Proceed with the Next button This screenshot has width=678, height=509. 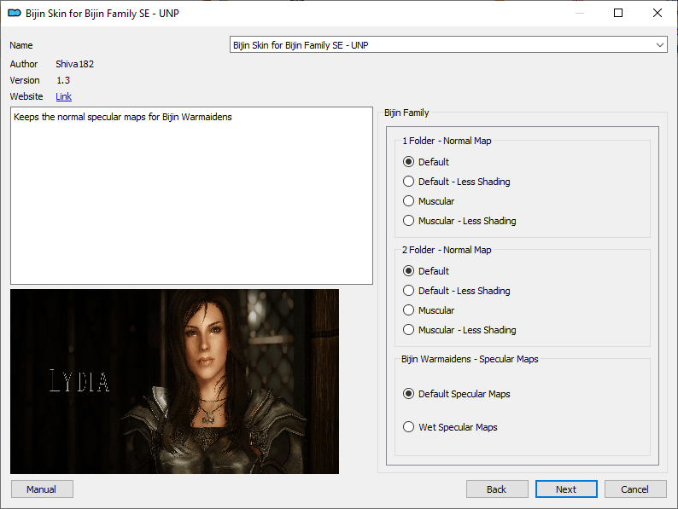coord(566,489)
